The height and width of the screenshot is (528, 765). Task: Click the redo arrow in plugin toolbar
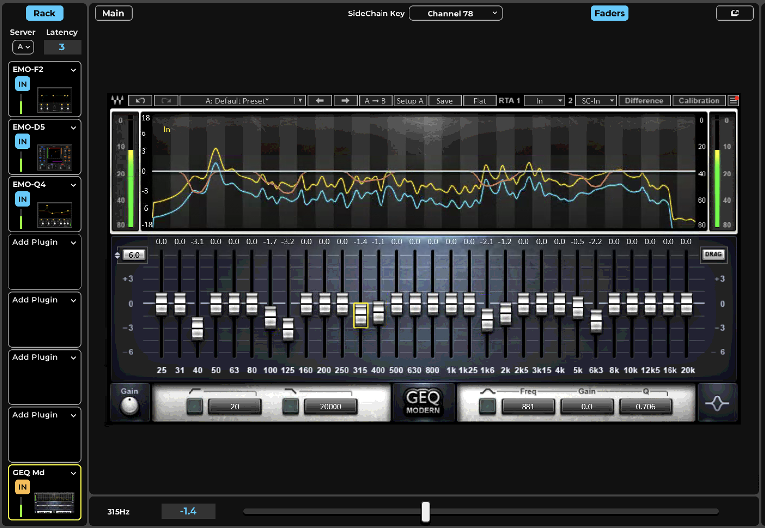click(166, 101)
